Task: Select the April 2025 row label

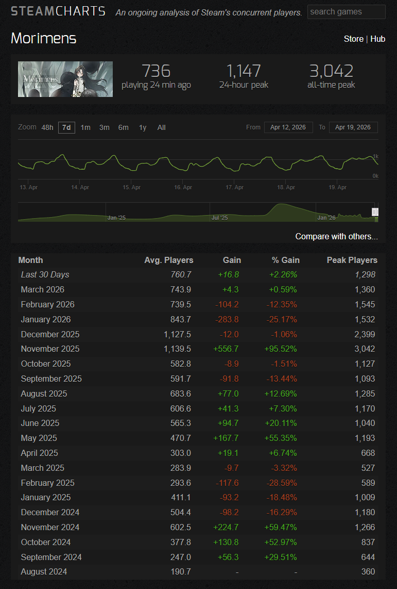Action: click(x=39, y=453)
